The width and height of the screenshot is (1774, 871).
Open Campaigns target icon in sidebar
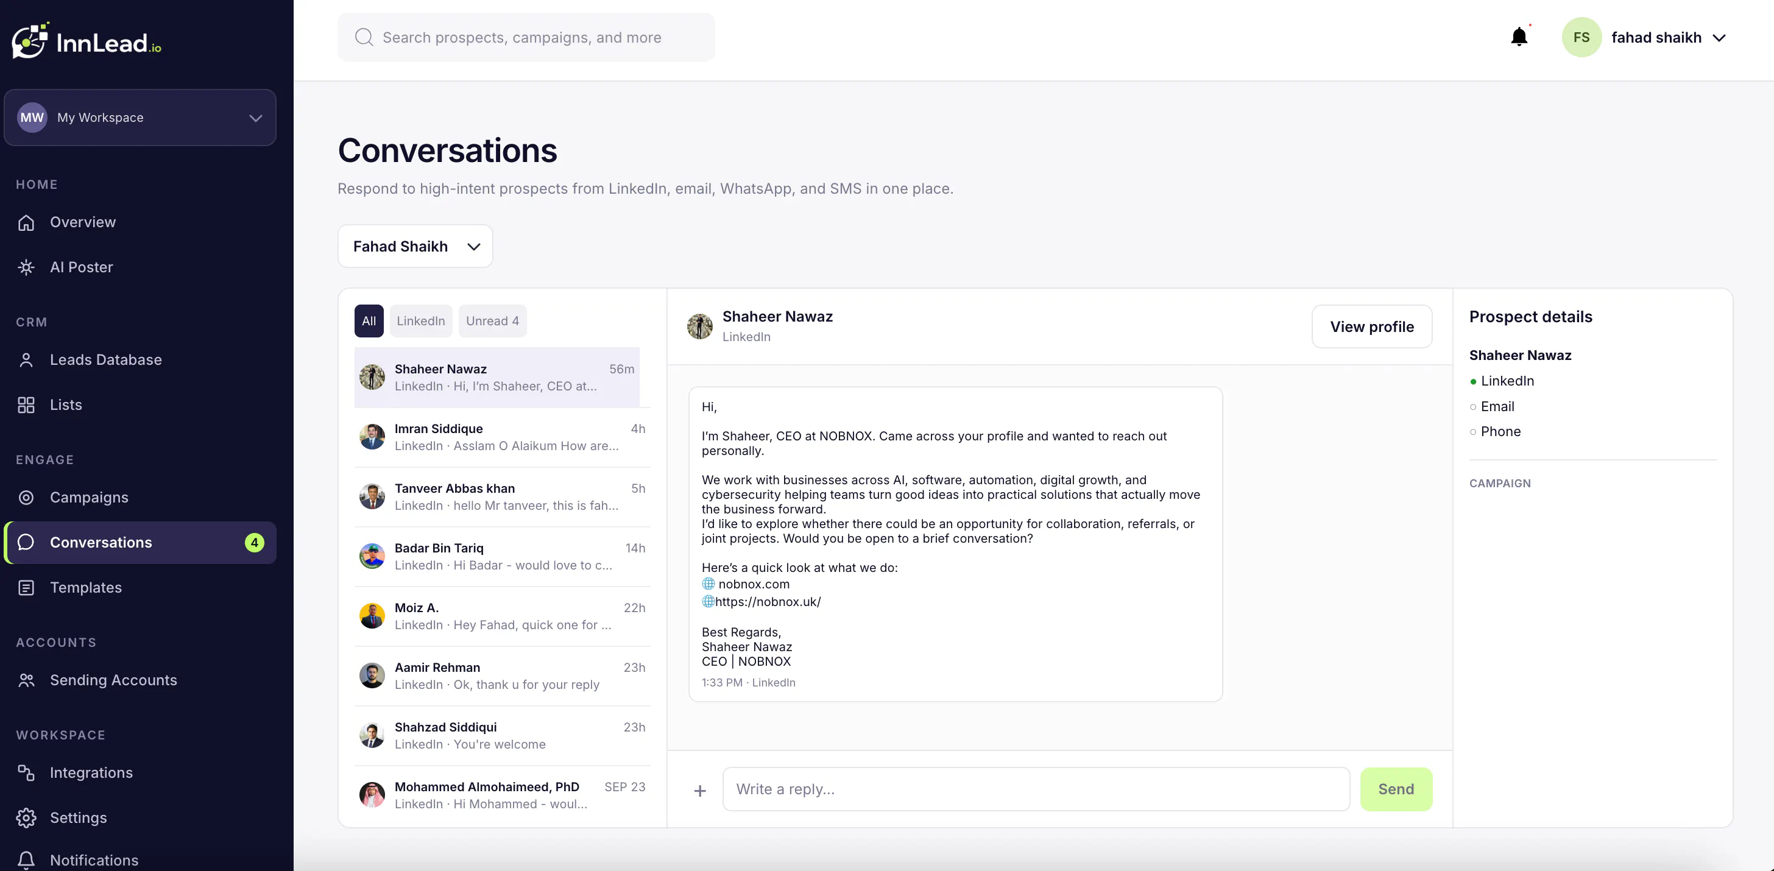[x=26, y=498]
